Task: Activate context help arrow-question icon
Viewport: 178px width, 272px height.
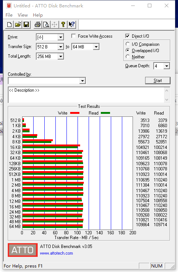Action: coord(72,24)
